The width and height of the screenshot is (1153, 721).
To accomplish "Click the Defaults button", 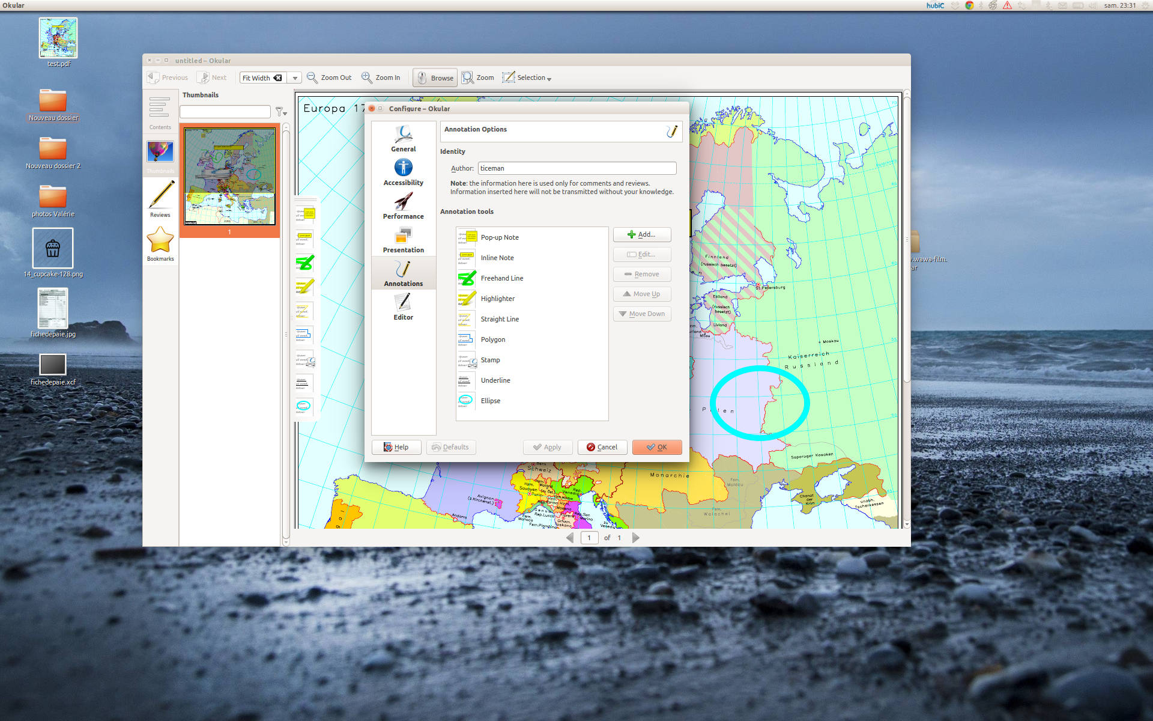I will (x=451, y=447).
